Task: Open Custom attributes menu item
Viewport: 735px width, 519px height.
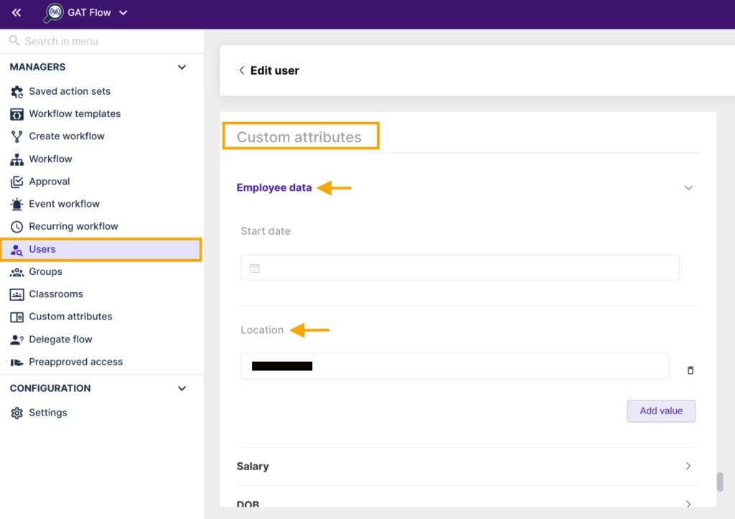Action: click(x=70, y=317)
